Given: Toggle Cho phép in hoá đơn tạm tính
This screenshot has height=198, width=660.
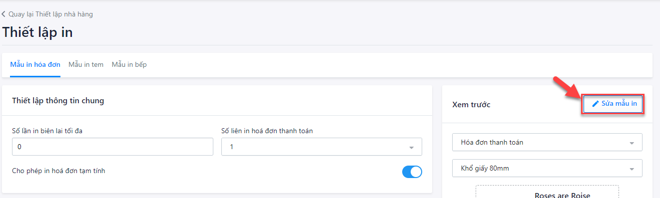Looking at the screenshot, I should pos(412,172).
